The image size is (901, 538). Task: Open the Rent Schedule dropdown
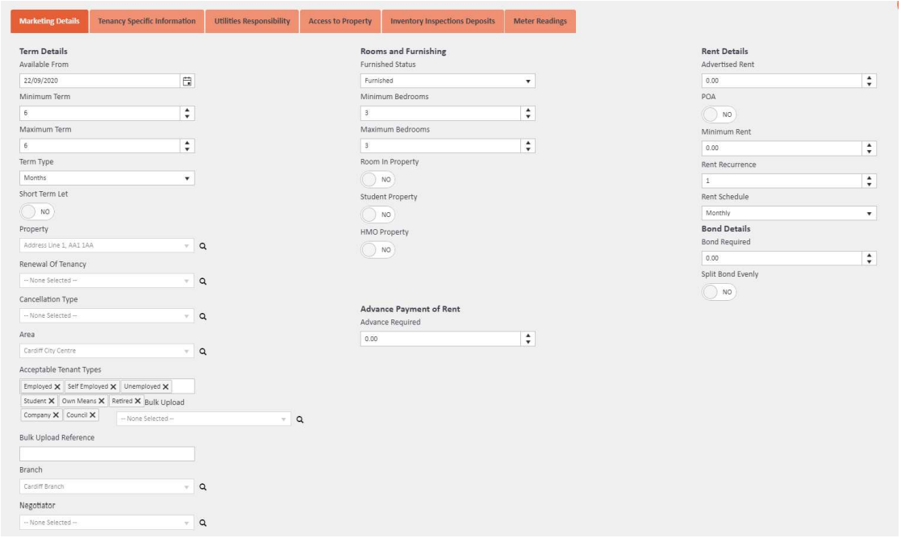789,214
